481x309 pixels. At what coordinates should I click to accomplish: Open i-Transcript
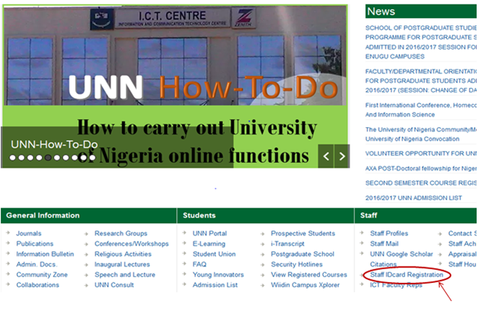(x=287, y=244)
